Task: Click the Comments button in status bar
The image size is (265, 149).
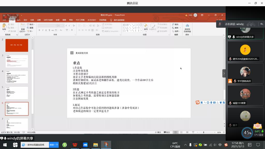Action: [167, 132]
